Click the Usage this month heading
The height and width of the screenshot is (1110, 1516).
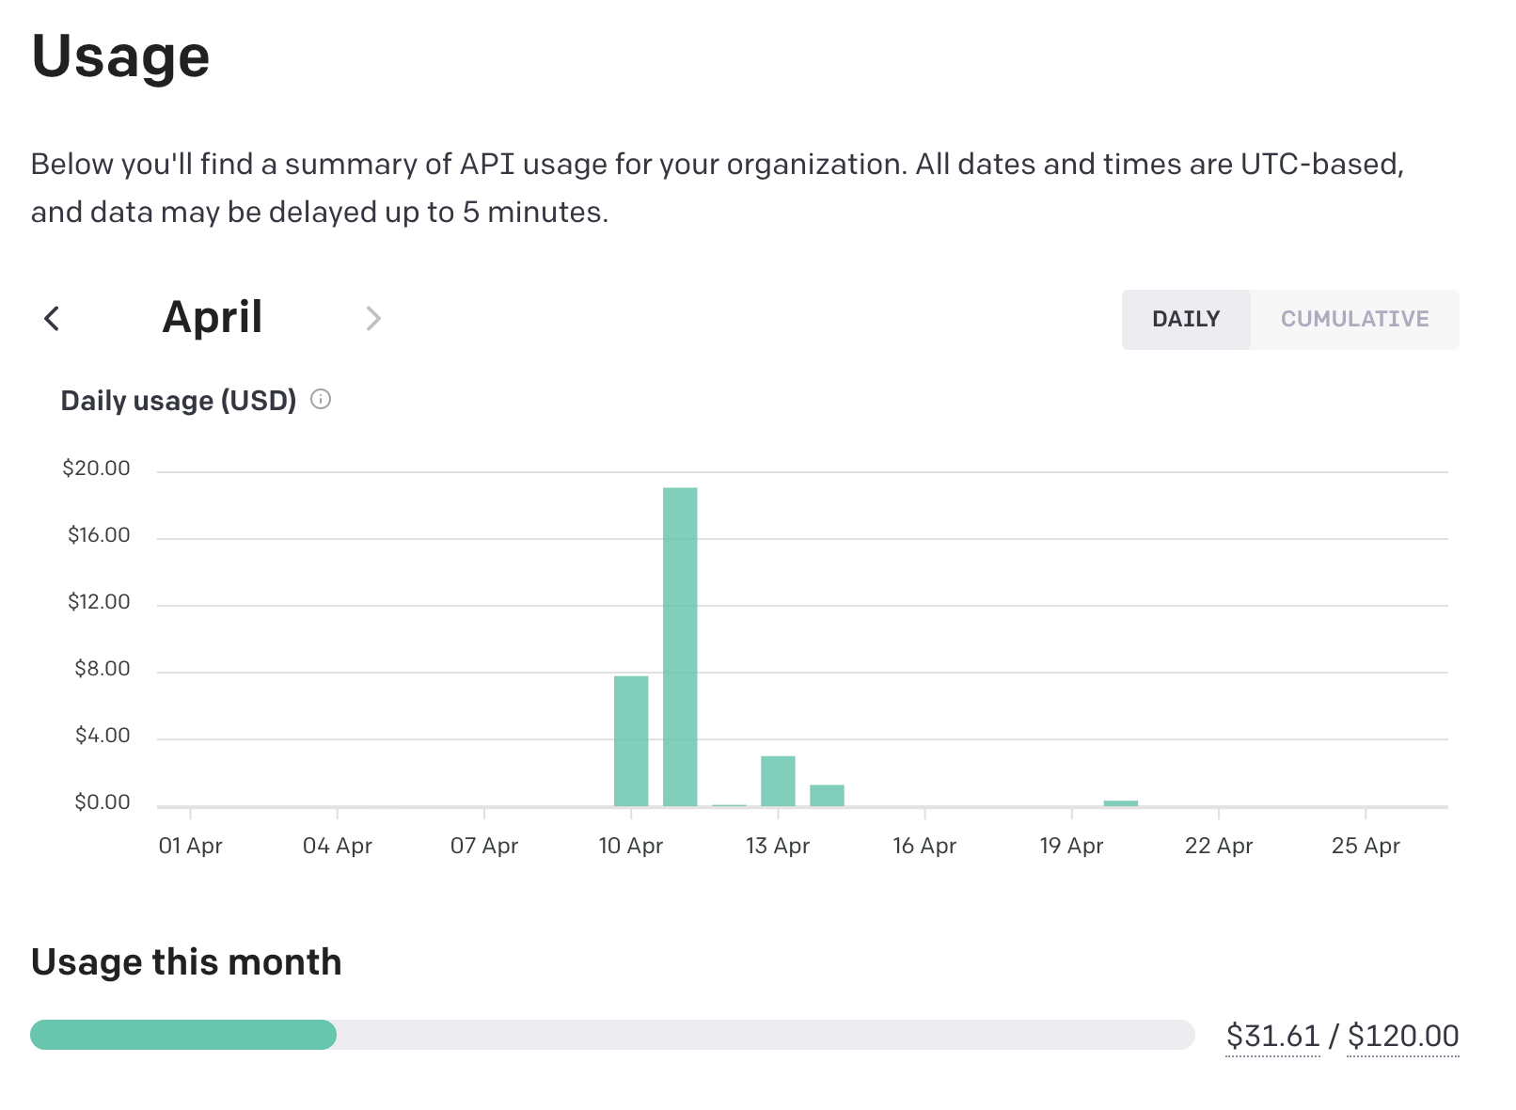185,961
